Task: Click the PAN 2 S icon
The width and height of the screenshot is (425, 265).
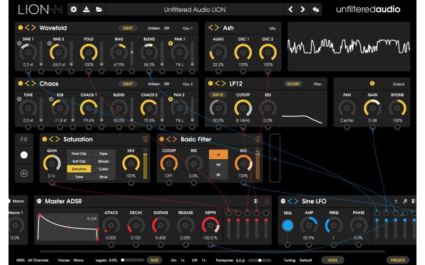Action: 171,99
